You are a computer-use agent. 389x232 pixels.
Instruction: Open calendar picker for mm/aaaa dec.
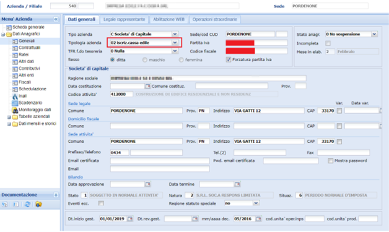pos(258,219)
